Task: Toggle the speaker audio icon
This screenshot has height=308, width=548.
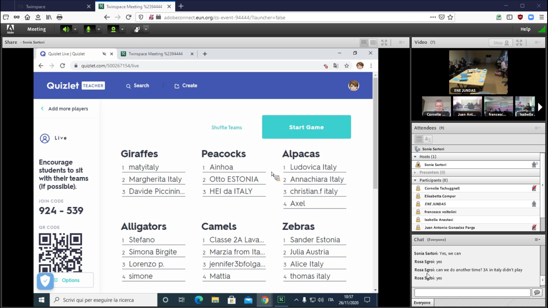Action: (x=66, y=29)
